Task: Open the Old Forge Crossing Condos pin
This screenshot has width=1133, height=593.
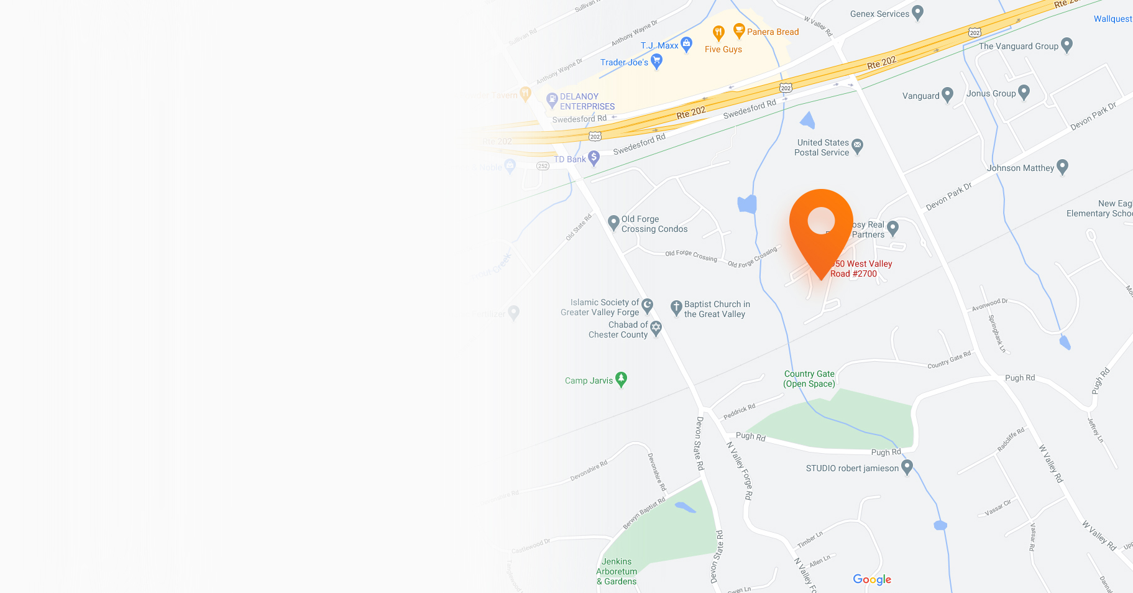Action: (613, 223)
